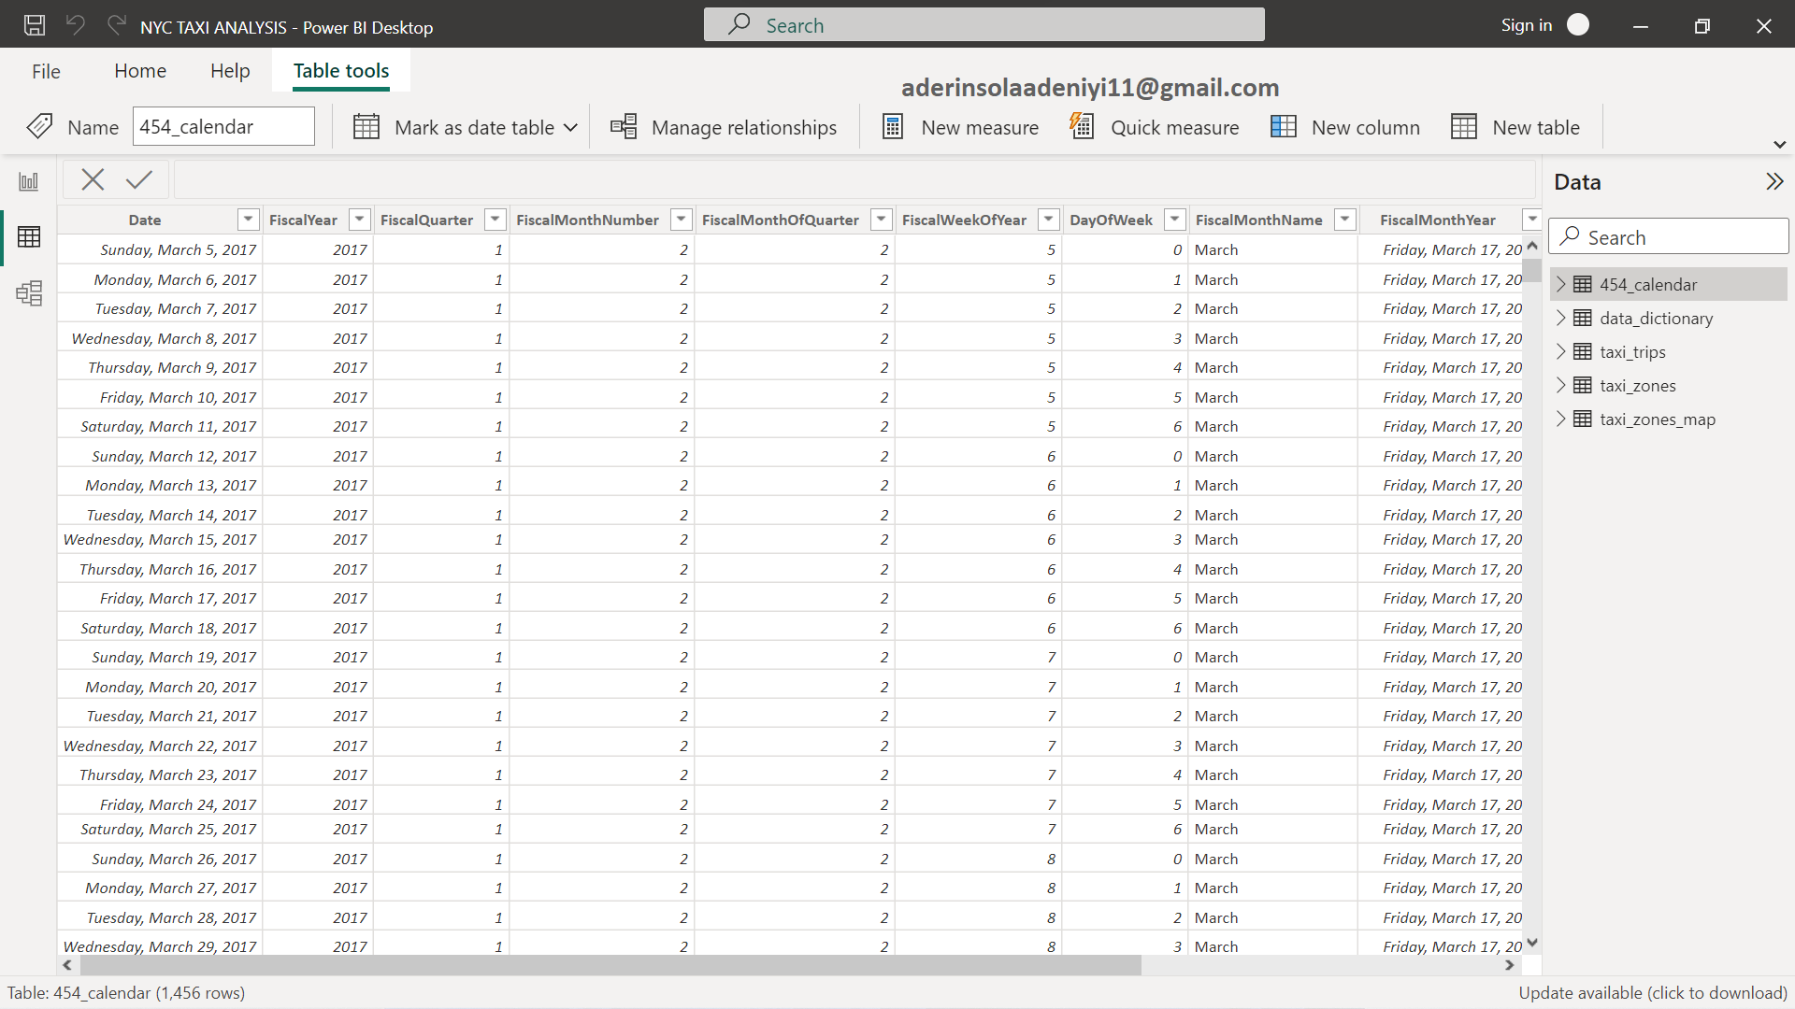Open the FiscalYear column filter dropdown
Viewport: 1795px width, 1009px height.
359,220
